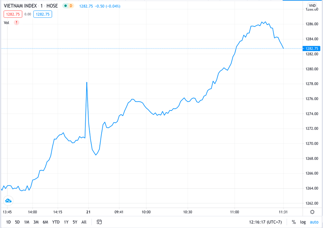
Task: Select the YTD range tab
Action: click(56, 221)
